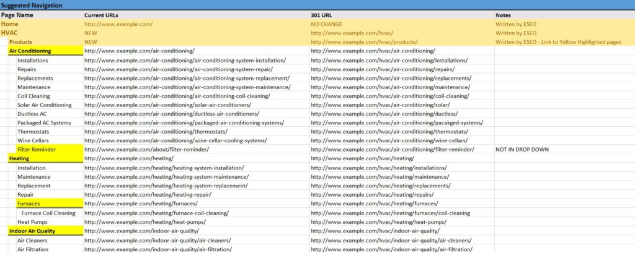Click the Furnace Coil Cleaning page name

48,213
